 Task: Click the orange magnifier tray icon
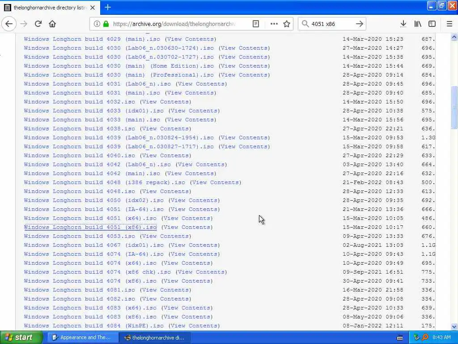[425, 338]
